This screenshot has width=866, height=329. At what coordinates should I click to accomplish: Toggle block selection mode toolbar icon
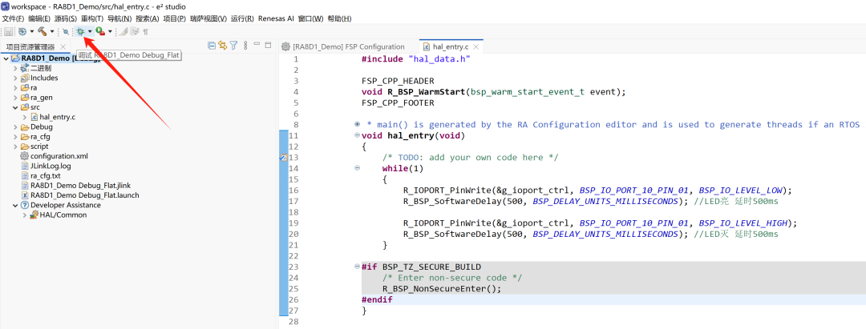coord(135,31)
